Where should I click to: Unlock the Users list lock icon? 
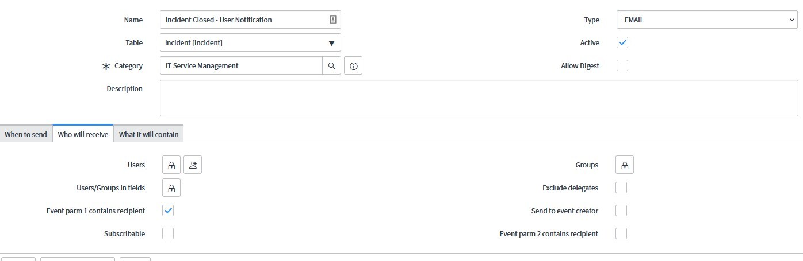(x=171, y=165)
